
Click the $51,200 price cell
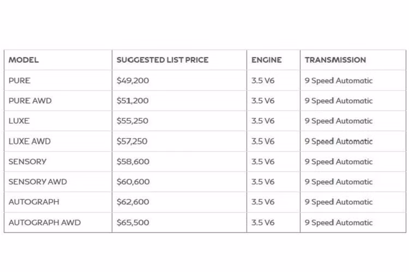click(x=133, y=101)
